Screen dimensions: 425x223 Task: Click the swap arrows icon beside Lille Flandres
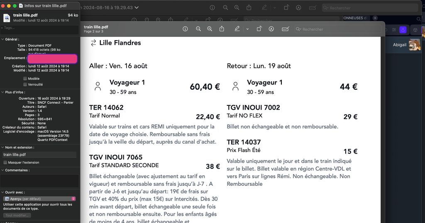(93, 43)
